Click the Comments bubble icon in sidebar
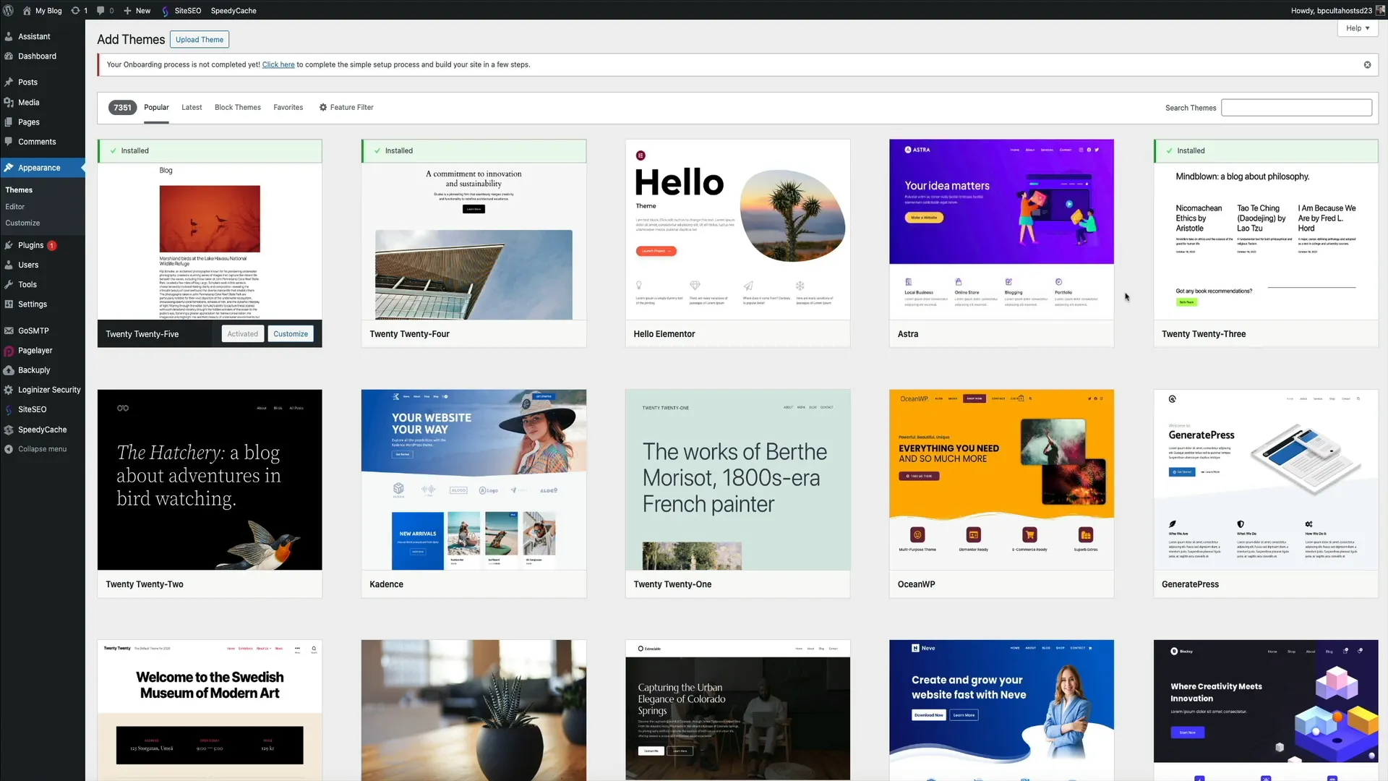The width and height of the screenshot is (1388, 781). click(9, 142)
